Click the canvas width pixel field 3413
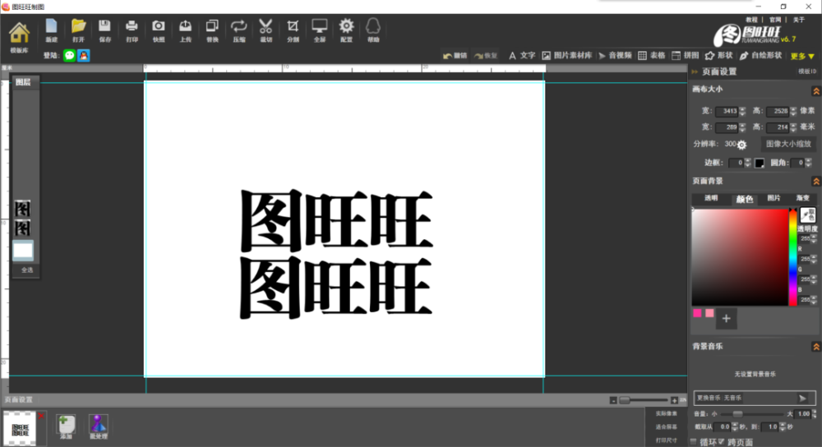The image size is (822, 447). click(727, 111)
